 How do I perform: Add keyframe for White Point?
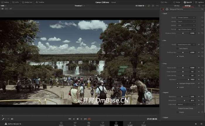click(199, 101)
